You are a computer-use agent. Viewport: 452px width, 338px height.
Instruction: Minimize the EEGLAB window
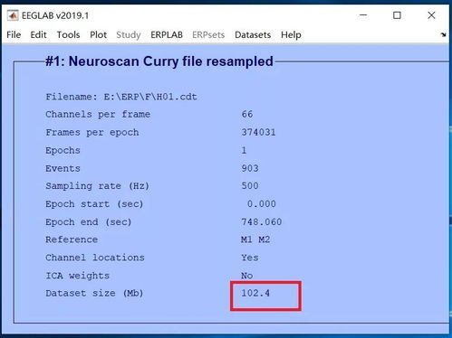(x=363, y=15)
